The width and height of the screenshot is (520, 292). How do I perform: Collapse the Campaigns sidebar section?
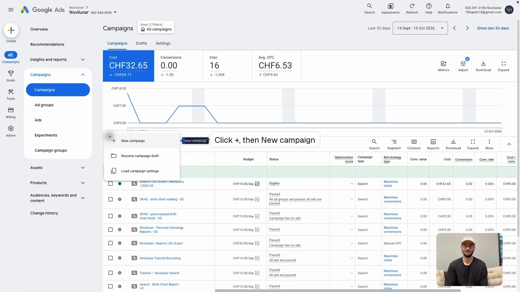click(x=83, y=75)
